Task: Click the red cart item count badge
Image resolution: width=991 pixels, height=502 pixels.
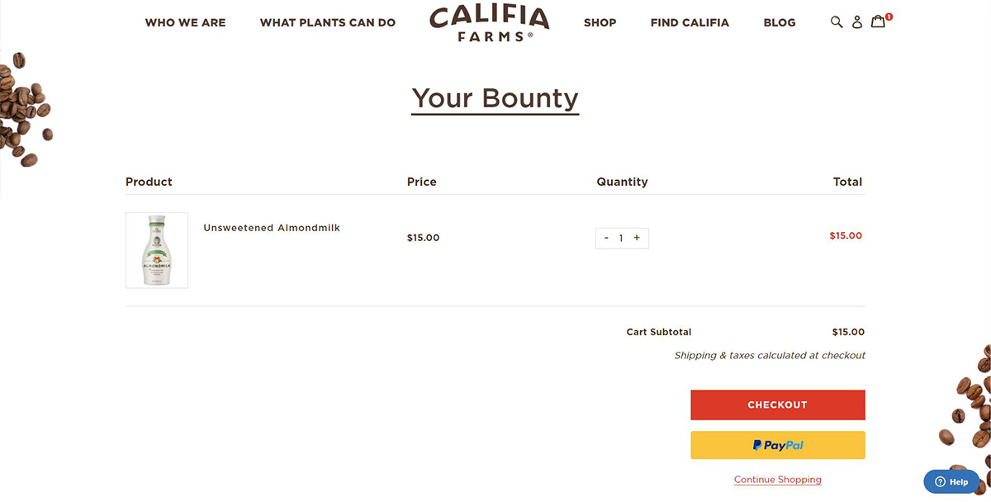Action: pyautogui.click(x=889, y=17)
